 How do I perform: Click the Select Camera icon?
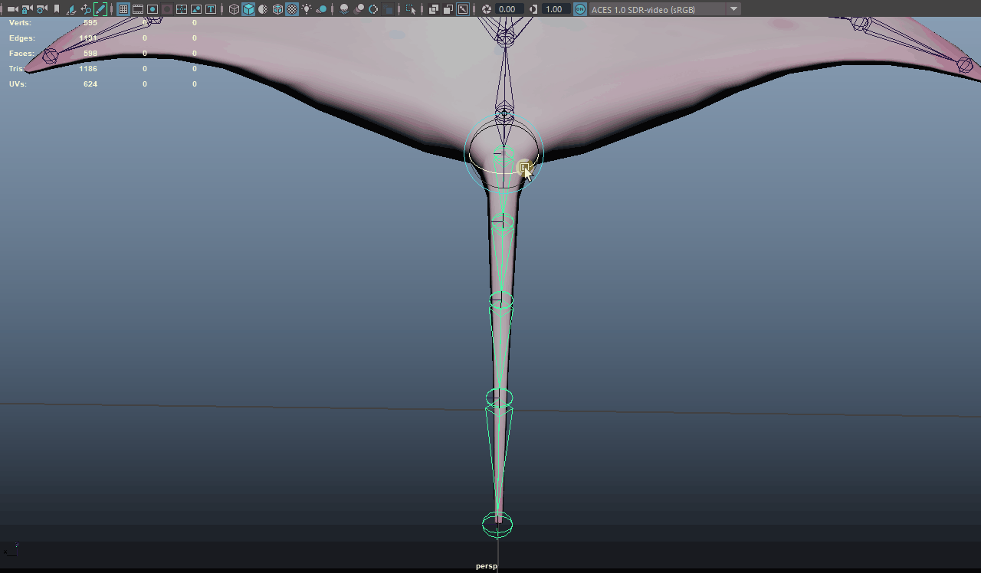11,9
